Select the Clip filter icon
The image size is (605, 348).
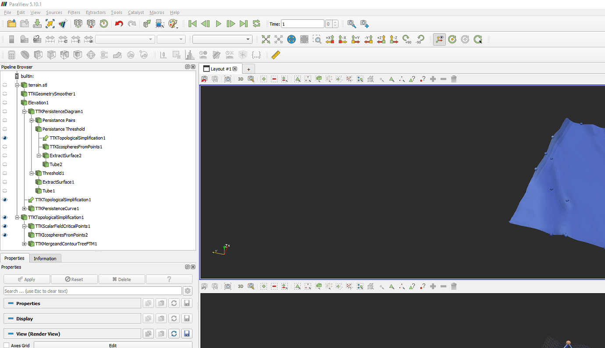38,55
